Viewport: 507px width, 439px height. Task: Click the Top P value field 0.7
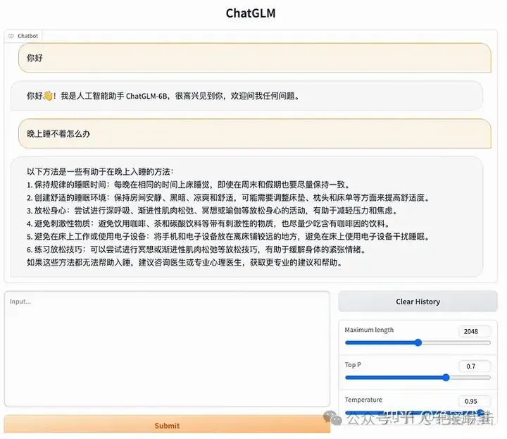coord(475,366)
